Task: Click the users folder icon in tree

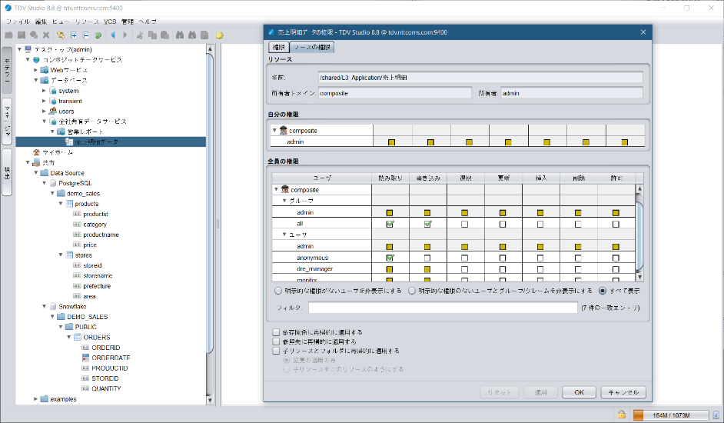Action: (x=53, y=112)
